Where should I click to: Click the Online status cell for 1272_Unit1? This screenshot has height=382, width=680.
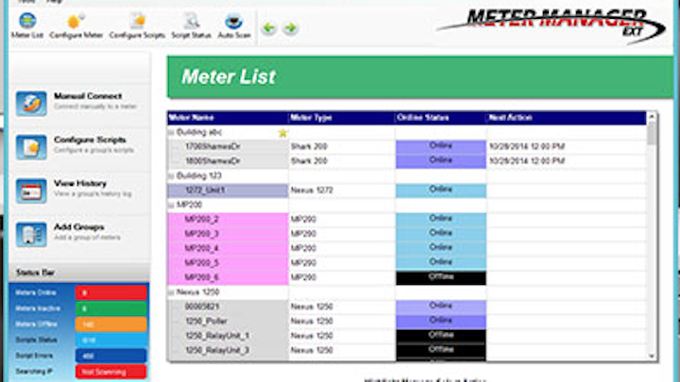tap(441, 191)
